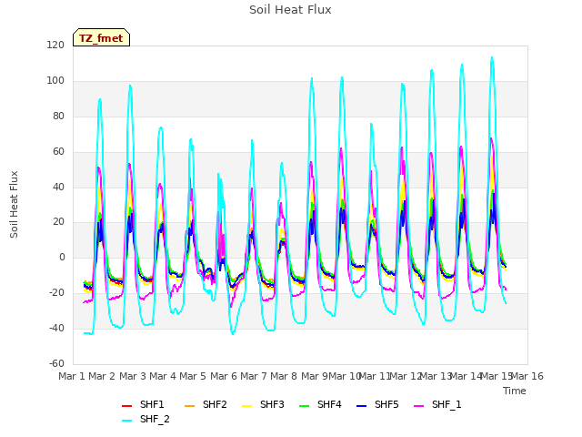The width and height of the screenshot is (582, 437).
Task: Click the Mar 6 x-axis tick label
Action: pos(224,376)
